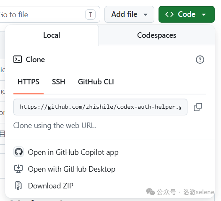
Task: Choose the SSH clone option
Action: click(59, 82)
